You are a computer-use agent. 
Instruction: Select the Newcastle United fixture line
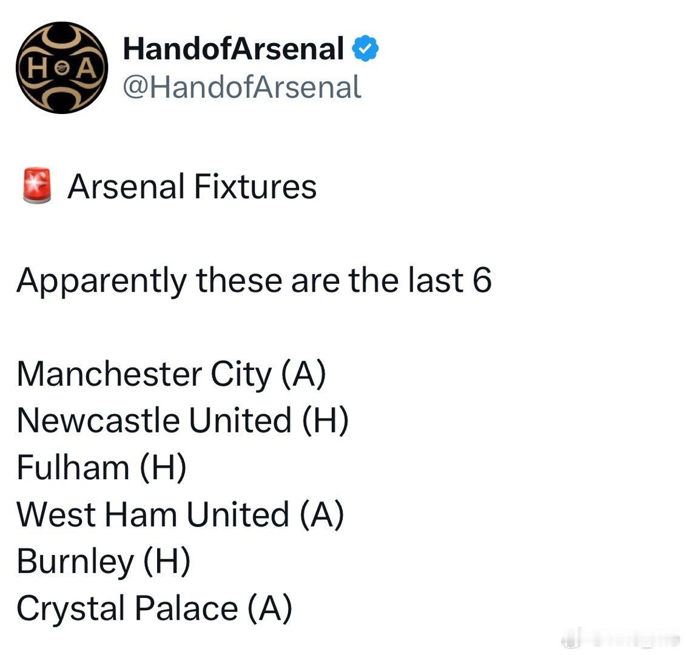(x=183, y=420)
